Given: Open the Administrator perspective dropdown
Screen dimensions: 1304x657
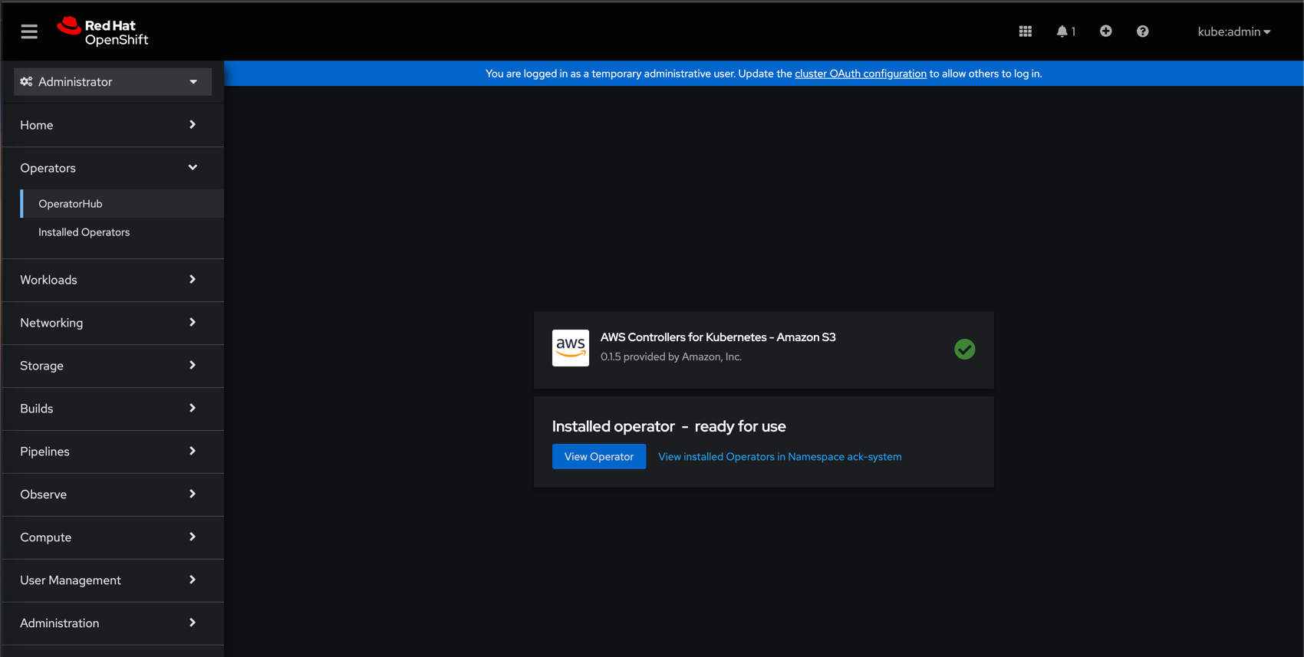Looking at the screenshot, I should (113, 82).
